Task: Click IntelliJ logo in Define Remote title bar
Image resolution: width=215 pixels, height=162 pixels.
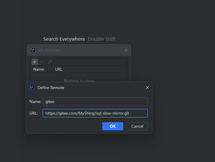Action: [32, 88]
